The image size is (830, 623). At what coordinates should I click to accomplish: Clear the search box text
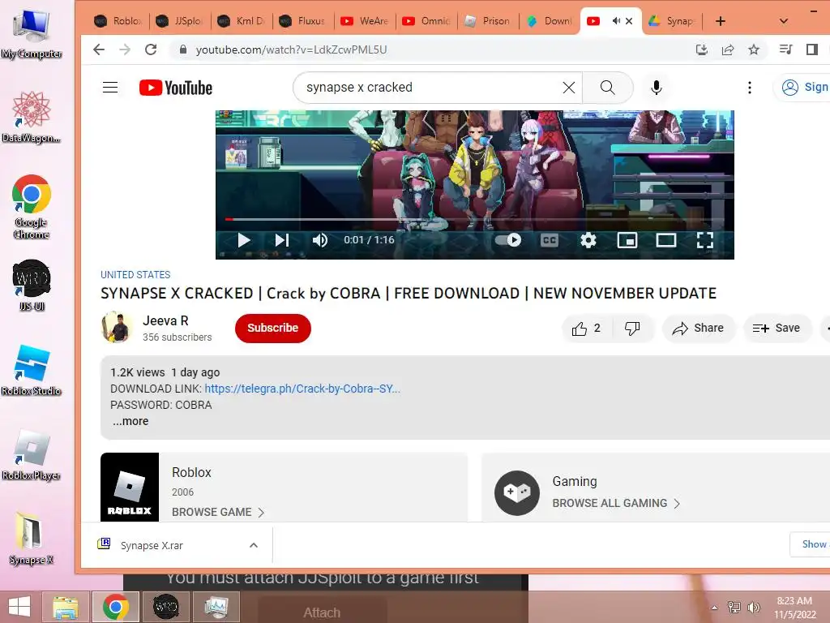pyautogui.click(x=568, y=88)
